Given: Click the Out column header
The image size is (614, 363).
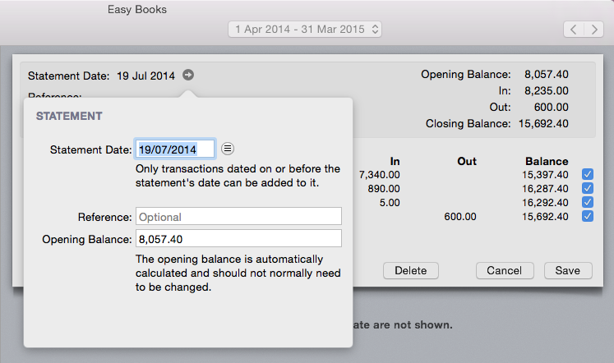Looking at the screenshot, I should (x=466, y=161).
